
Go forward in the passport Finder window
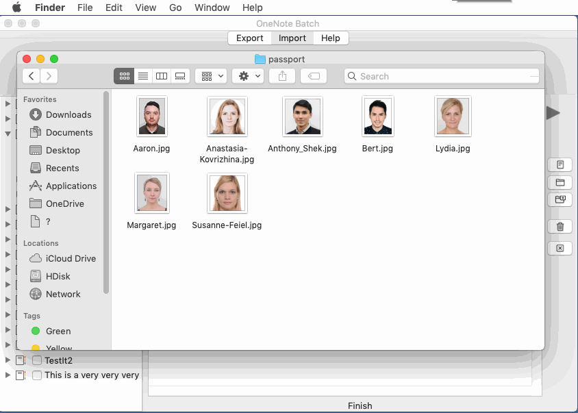pos(49,76)
